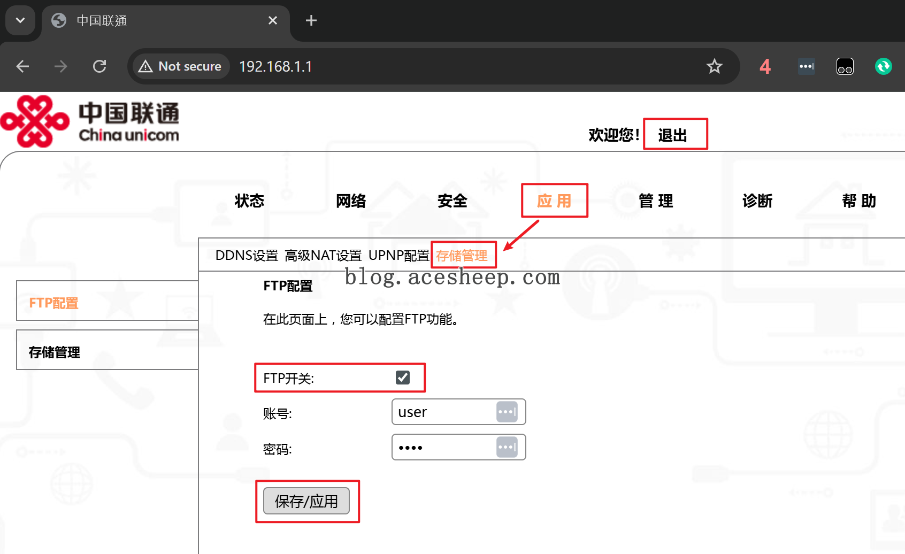Open the 网络 menu
The height and width of the screenshot is (554, 905).
[351, 201]
